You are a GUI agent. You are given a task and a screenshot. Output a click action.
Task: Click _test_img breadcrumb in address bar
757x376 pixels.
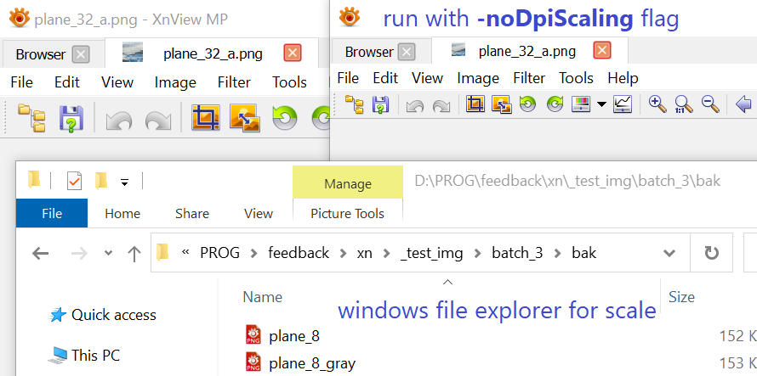(431, 253)
